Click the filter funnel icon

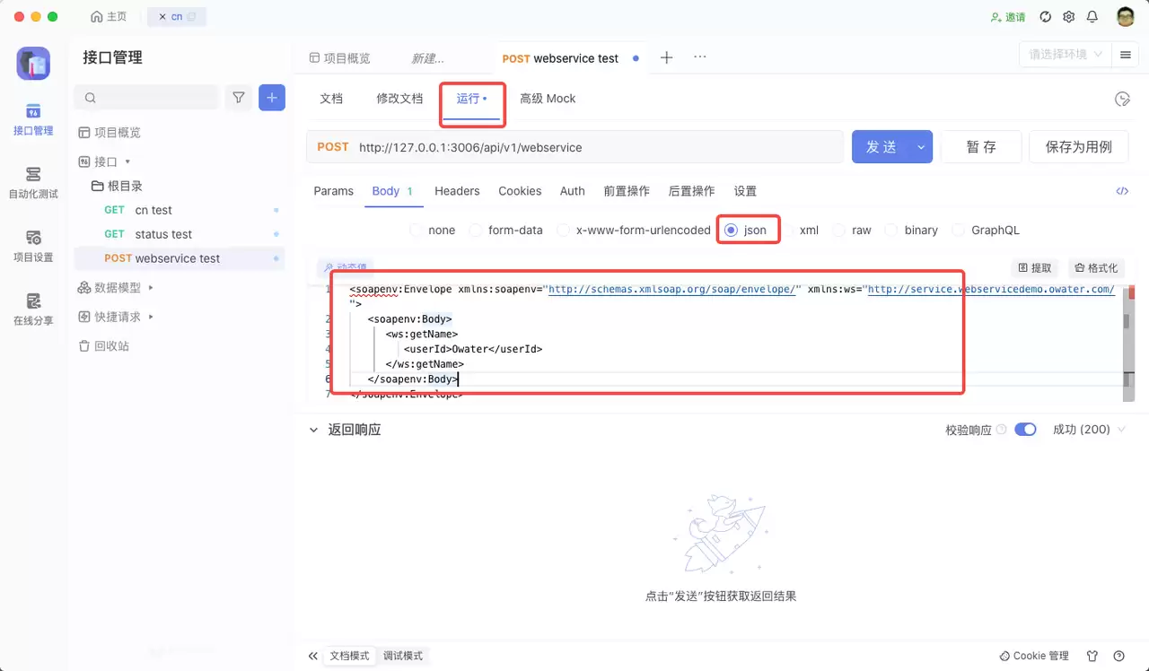point(239,98)
